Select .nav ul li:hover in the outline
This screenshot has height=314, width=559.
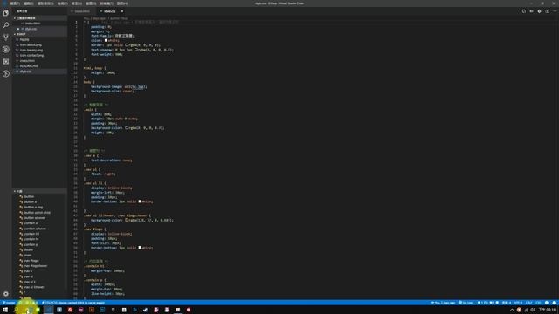tap(34, 287)
